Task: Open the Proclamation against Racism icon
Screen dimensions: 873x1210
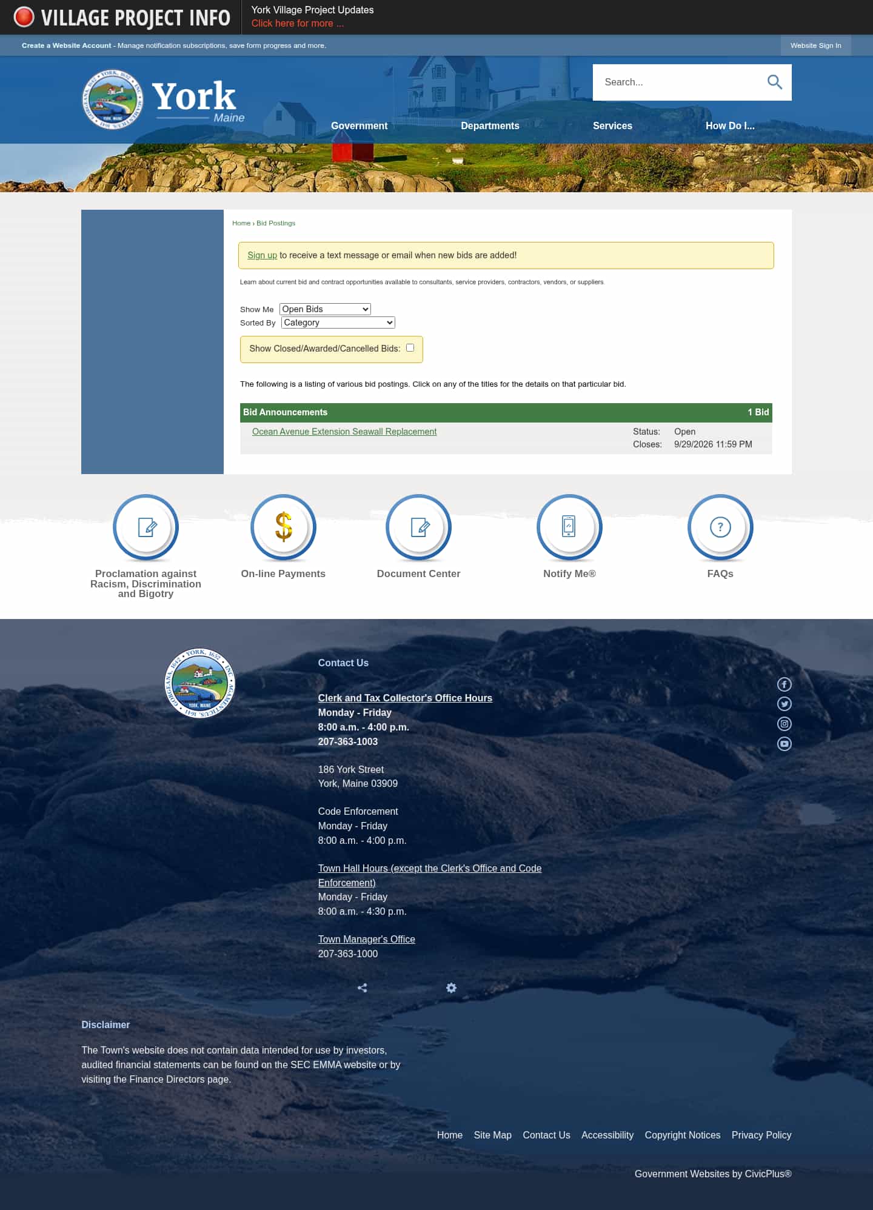Action: [x=145, y=527]
